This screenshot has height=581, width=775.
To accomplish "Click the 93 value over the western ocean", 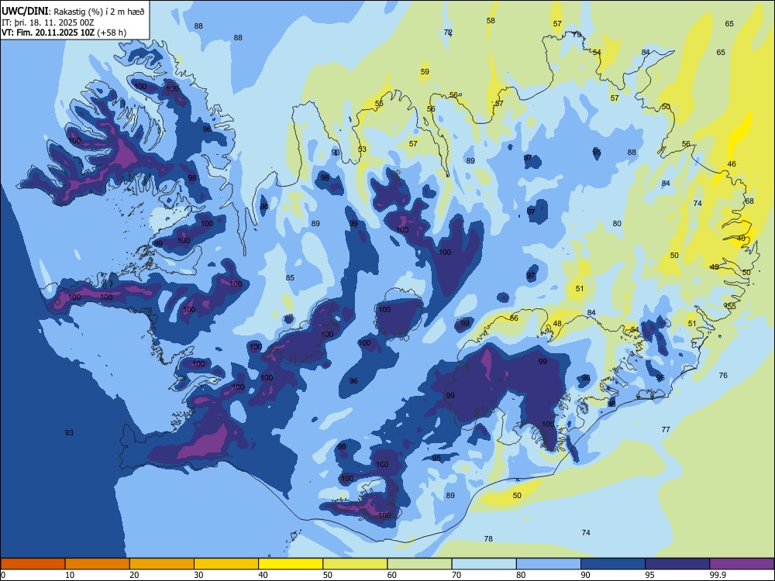I will point(69,433).
